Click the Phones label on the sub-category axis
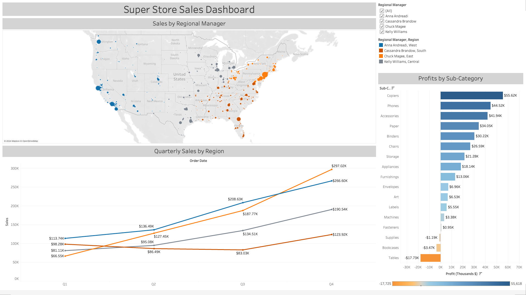Screen dimensions: 526x295 point(393,106)
